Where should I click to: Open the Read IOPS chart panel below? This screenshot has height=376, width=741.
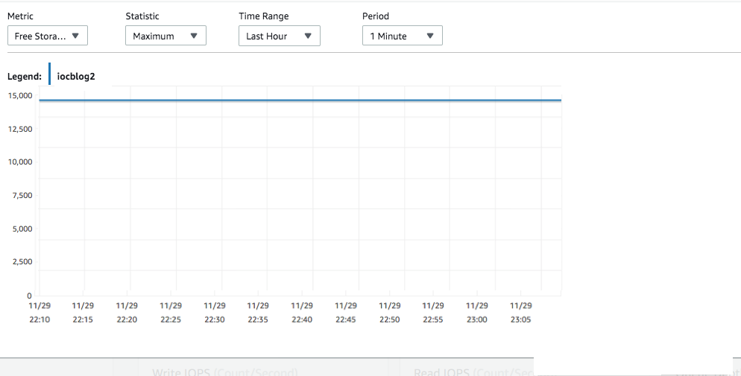(x=474, y=371)
